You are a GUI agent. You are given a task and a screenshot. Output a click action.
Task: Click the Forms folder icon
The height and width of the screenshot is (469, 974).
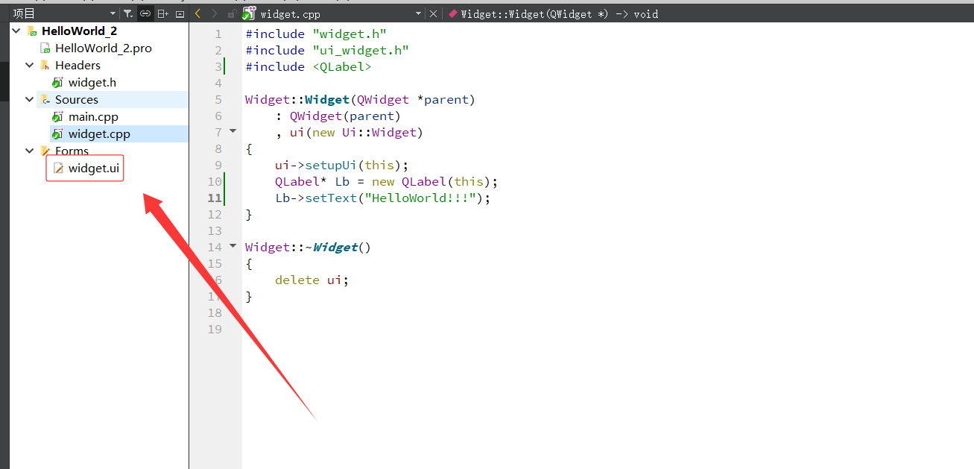[45, 151]
